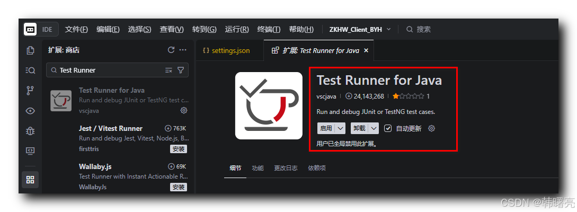Open the Extensions view icon

pos(31,180)
